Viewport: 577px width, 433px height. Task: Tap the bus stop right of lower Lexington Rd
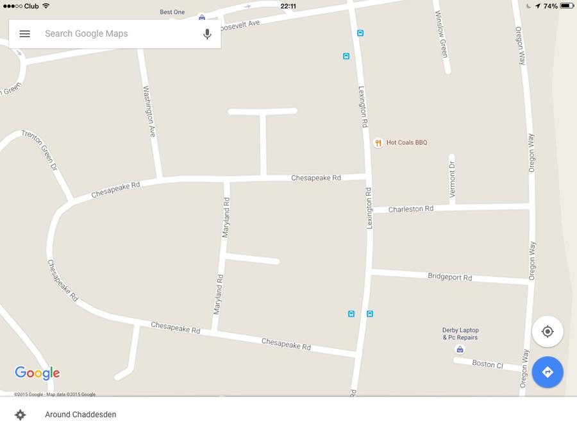point(370,314)
